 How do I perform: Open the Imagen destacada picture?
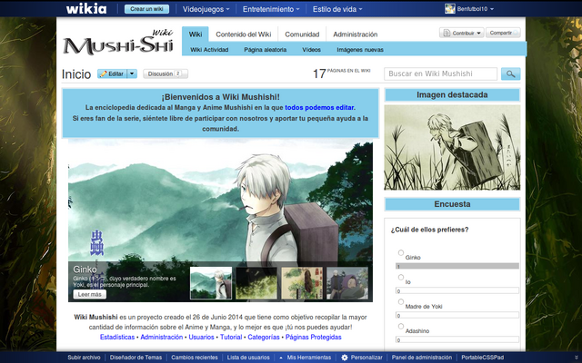coord(452,147)
